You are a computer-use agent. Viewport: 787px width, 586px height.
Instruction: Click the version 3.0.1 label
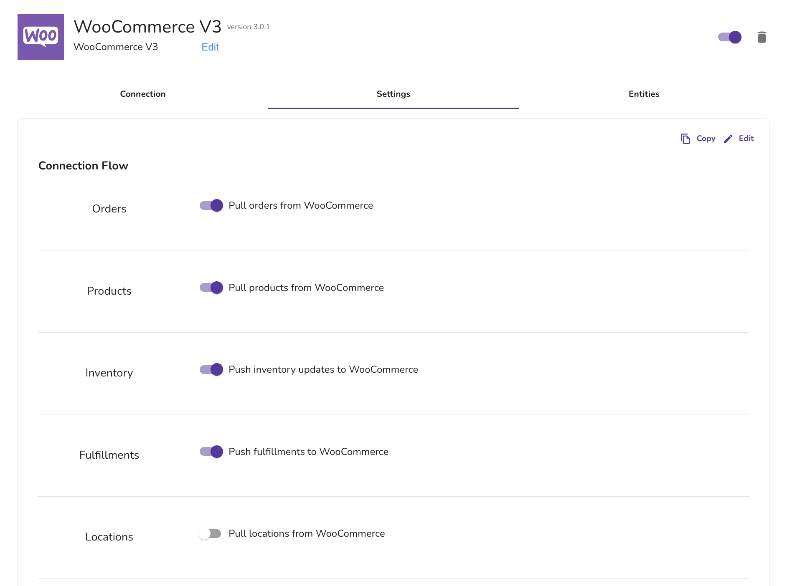pyautogui.click(x=249, y=27)
